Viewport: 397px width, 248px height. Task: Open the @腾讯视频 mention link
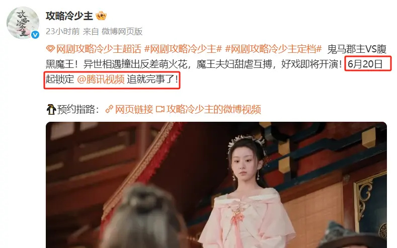tap(101, 79)
